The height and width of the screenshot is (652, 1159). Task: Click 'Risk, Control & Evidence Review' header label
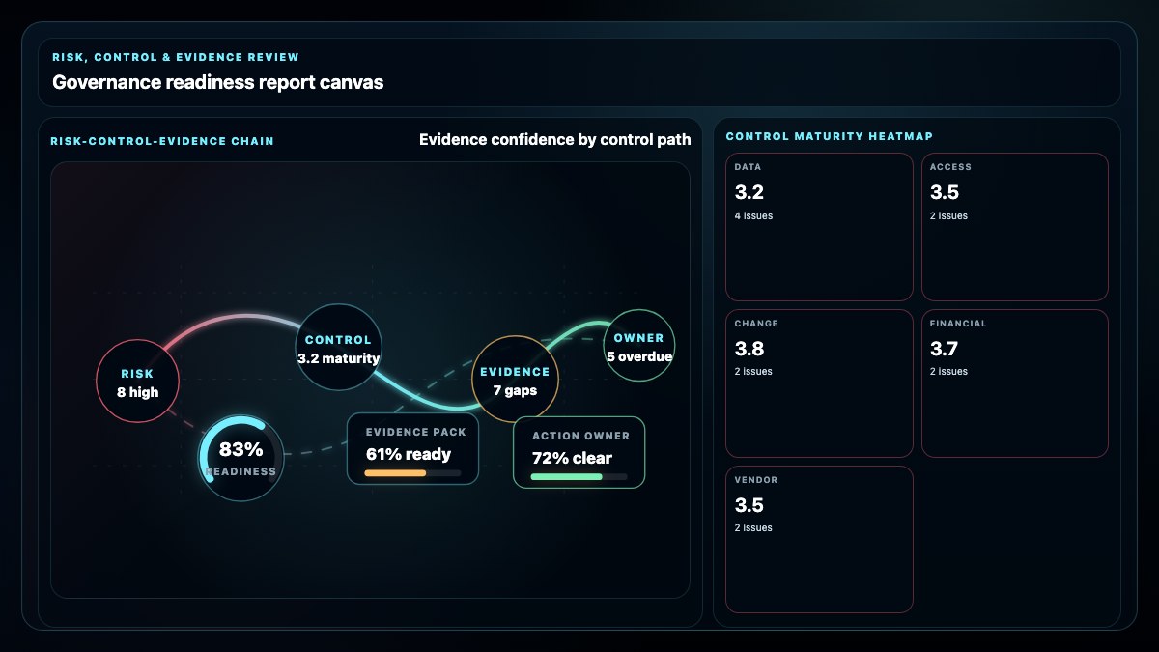click(x=176, y=57)
